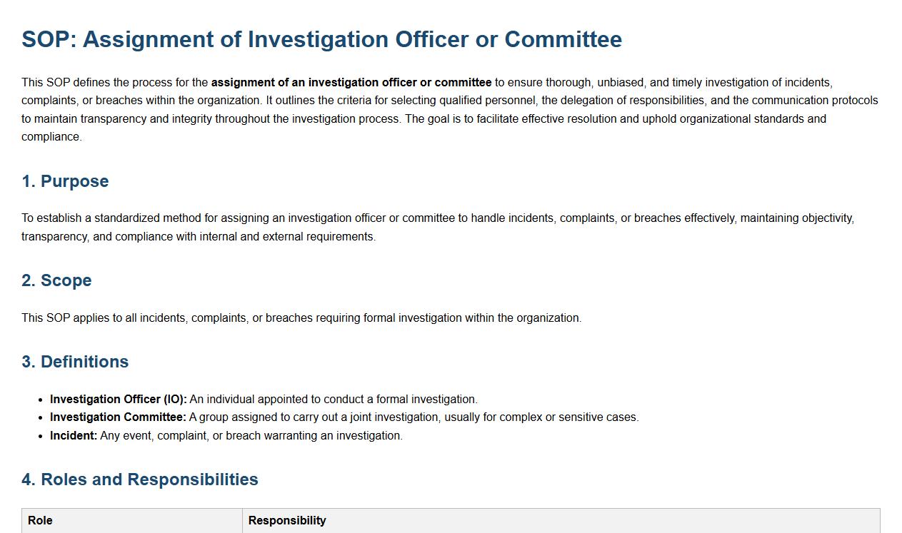
Task: Click the word "compliance." ending the intro paragraph
Action: point(51,137)
